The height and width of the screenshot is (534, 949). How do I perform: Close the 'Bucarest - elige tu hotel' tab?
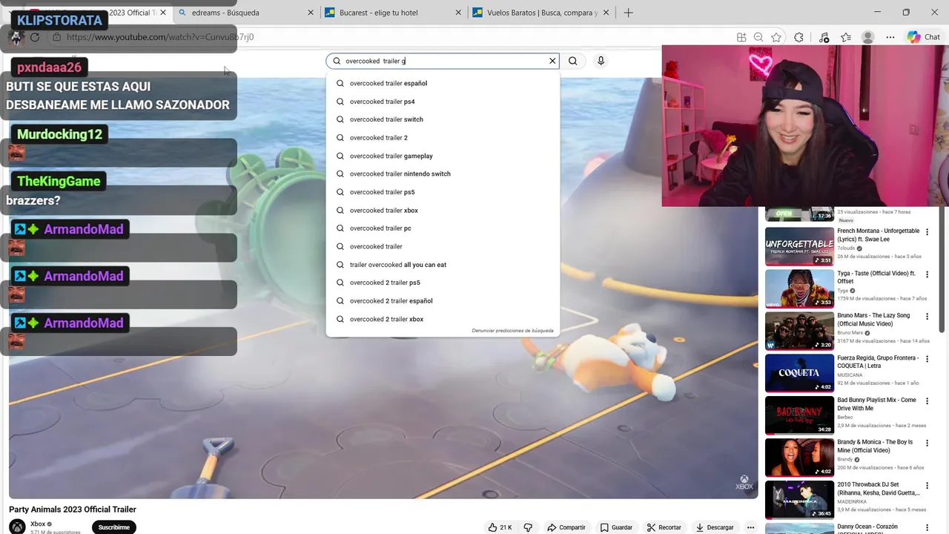tap(458, 13)
